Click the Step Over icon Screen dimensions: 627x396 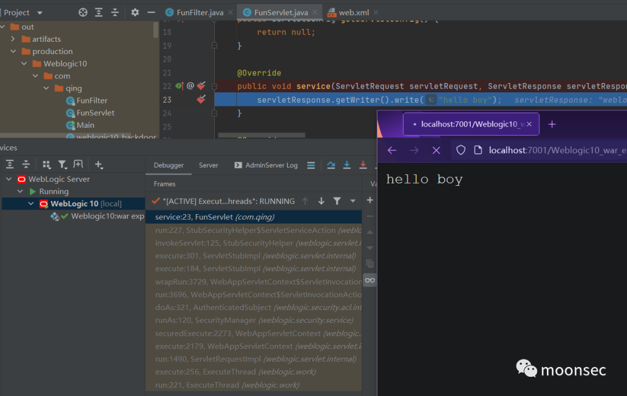tap(331, 165)
